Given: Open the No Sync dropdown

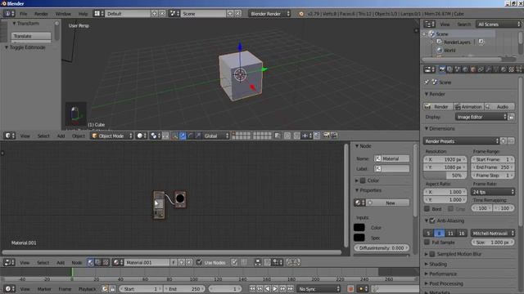Looking at the screenshot, I should 318,288.
